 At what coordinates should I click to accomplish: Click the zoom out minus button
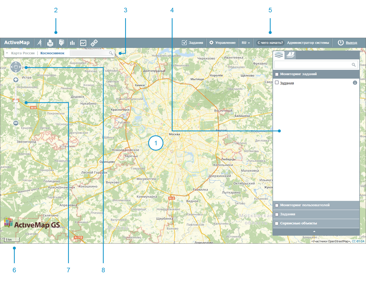[x=16, y=123]
